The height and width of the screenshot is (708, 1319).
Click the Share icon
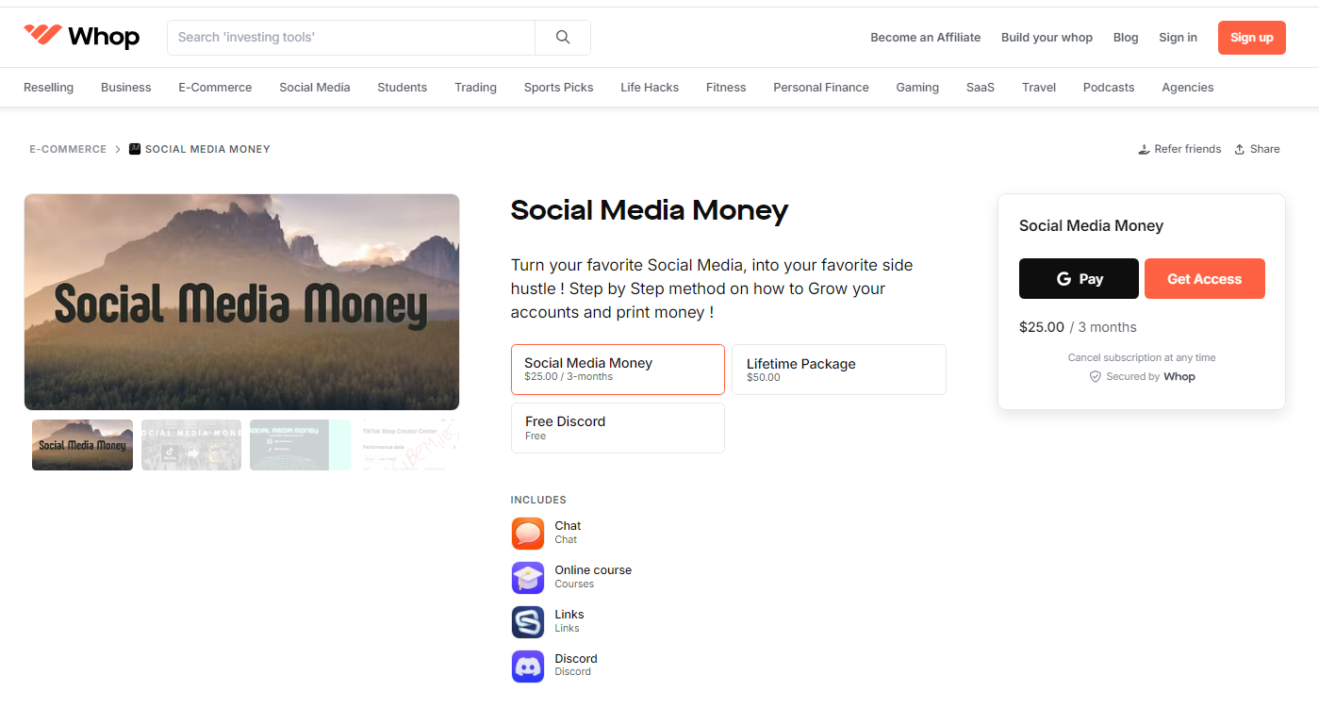(1241, 148)
